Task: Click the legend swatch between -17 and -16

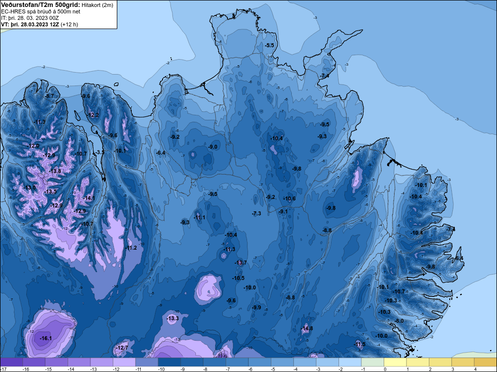Action: pos(11,362)
